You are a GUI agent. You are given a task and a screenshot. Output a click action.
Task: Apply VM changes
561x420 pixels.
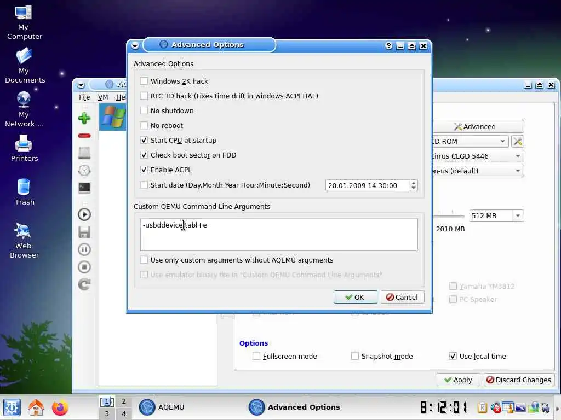(459, 380)
